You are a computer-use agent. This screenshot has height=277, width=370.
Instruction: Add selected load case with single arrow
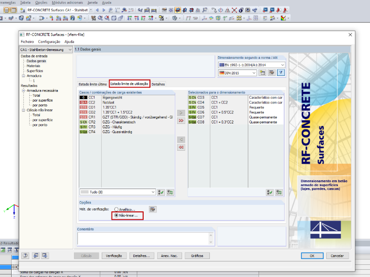click(181, 113)
